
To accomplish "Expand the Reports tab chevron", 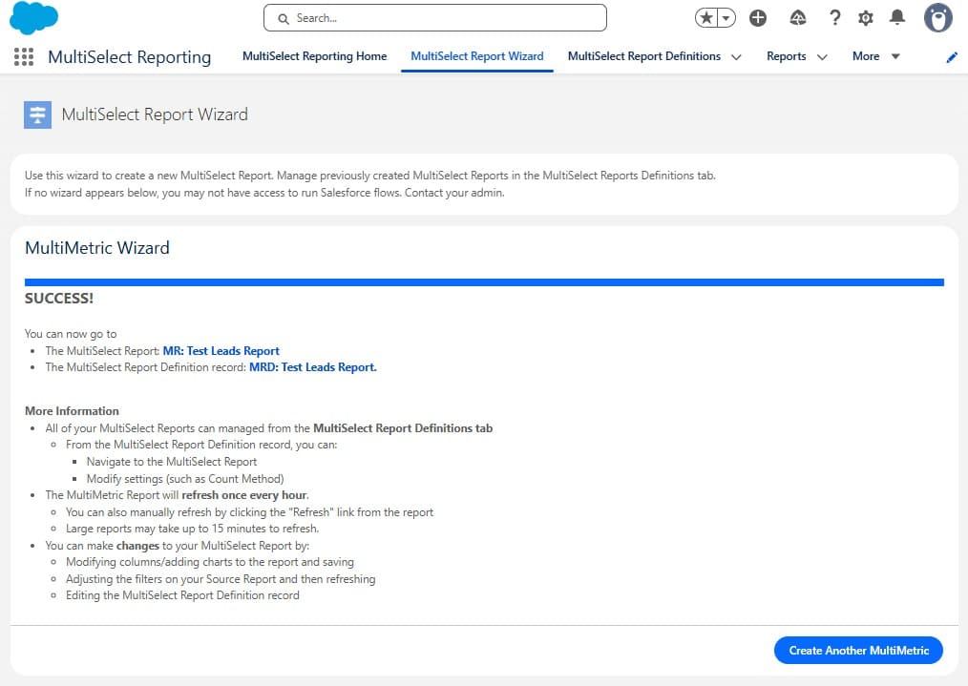I will point(822,57).
